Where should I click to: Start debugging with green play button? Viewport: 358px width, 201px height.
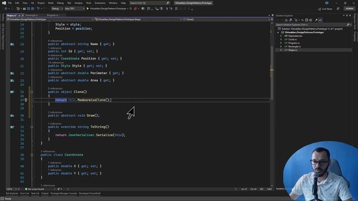click(88, 9)
